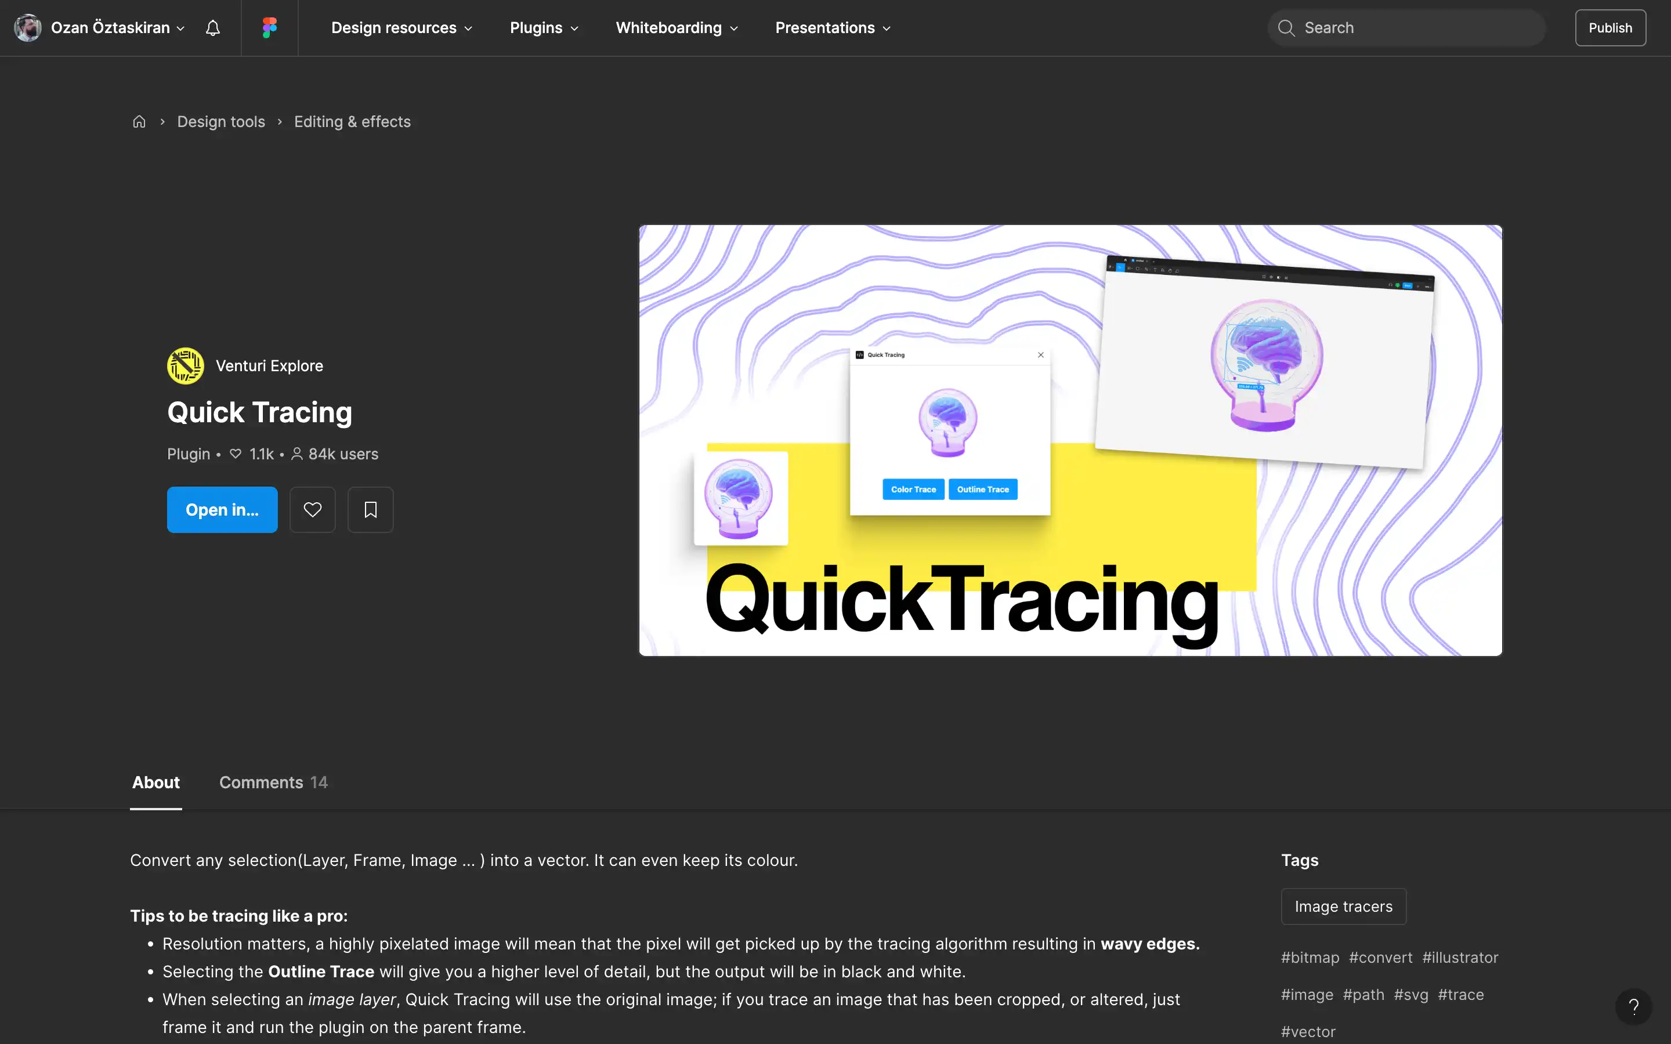Click the Venturi Explore avatar
The height and width of the screenshot is (1044, 1671).
click(185, 365)
